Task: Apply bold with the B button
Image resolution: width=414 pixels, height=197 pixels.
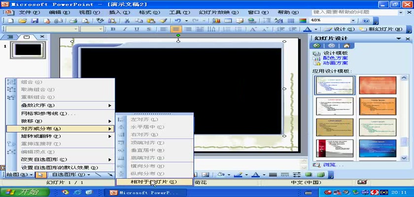Action: pos(113,29)
